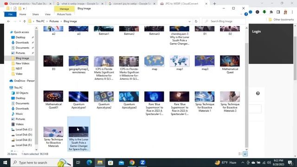The image size is (297, 167).
Task: Go back with the Back arrow
Action: click(8, 21)
